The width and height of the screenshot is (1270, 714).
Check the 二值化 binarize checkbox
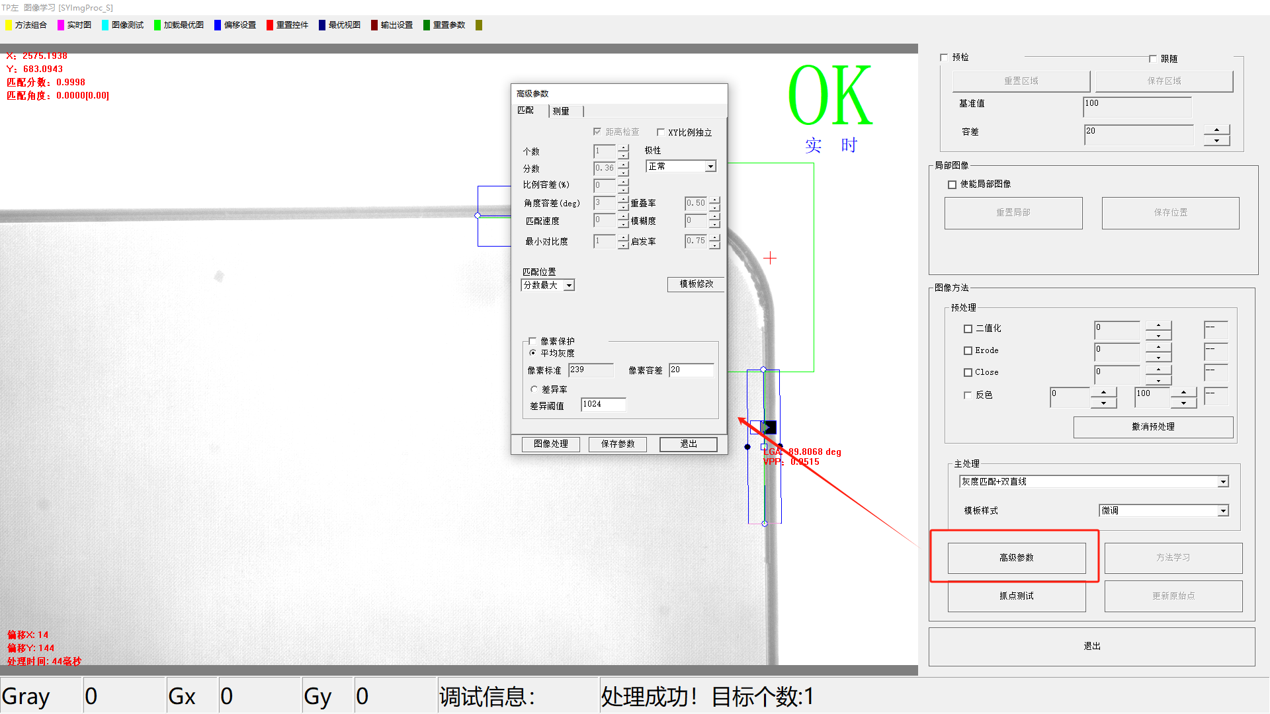coord(968,329)
